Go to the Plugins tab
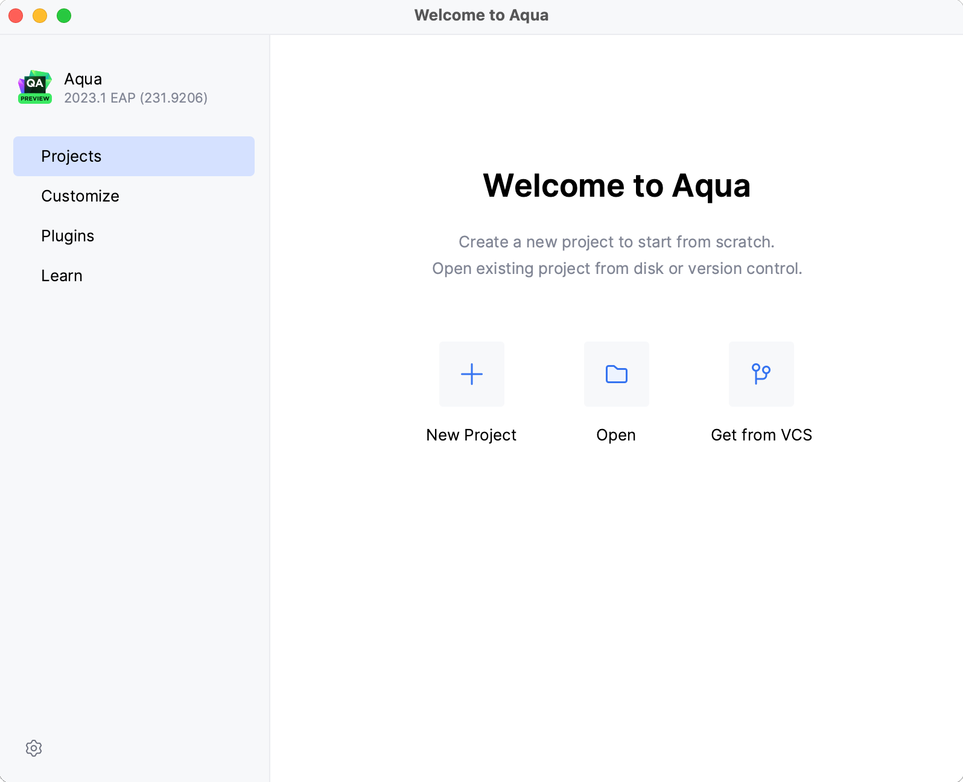The height and width of the screenshot is (782, 963). pos(68,236)
